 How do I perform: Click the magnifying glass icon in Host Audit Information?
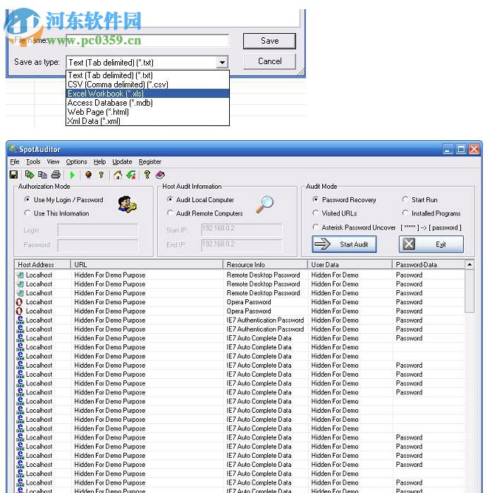(264, 204)
